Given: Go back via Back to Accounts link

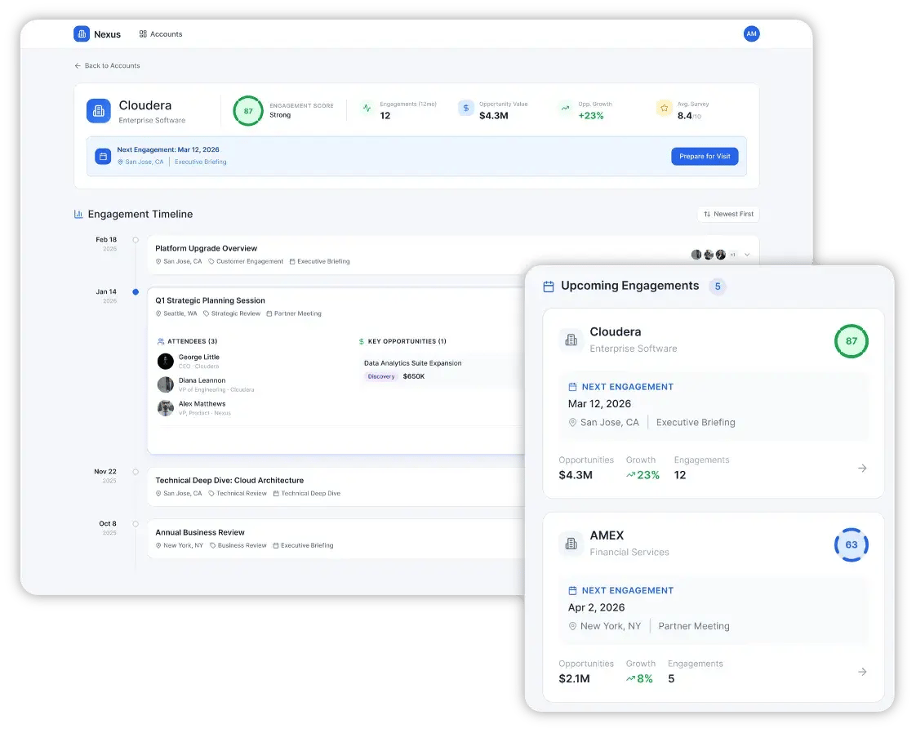Looking at the screenshot, I should click(x=107, y=65).
